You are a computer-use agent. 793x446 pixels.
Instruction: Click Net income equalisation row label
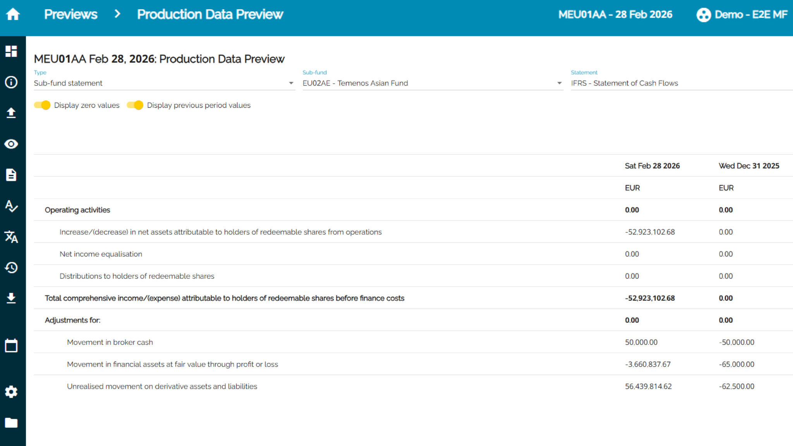[101, 254]
